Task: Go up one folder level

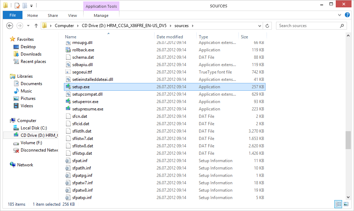Action: 36,26
